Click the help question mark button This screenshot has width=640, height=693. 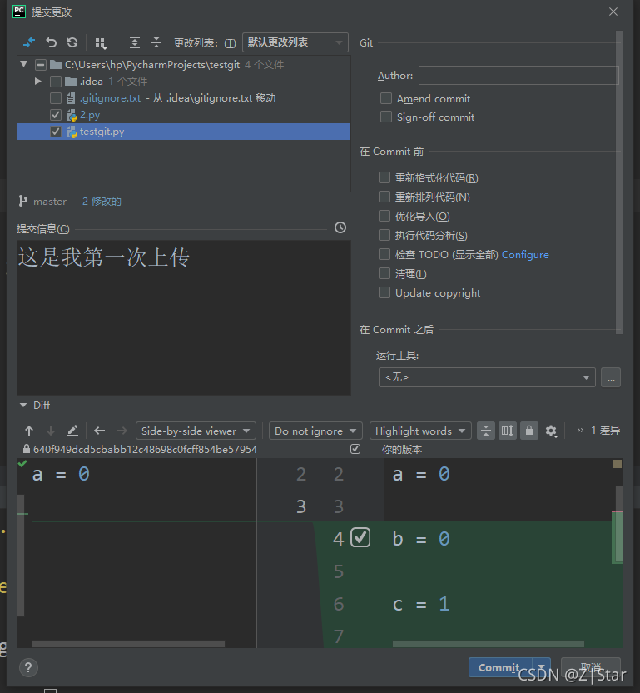28,667
